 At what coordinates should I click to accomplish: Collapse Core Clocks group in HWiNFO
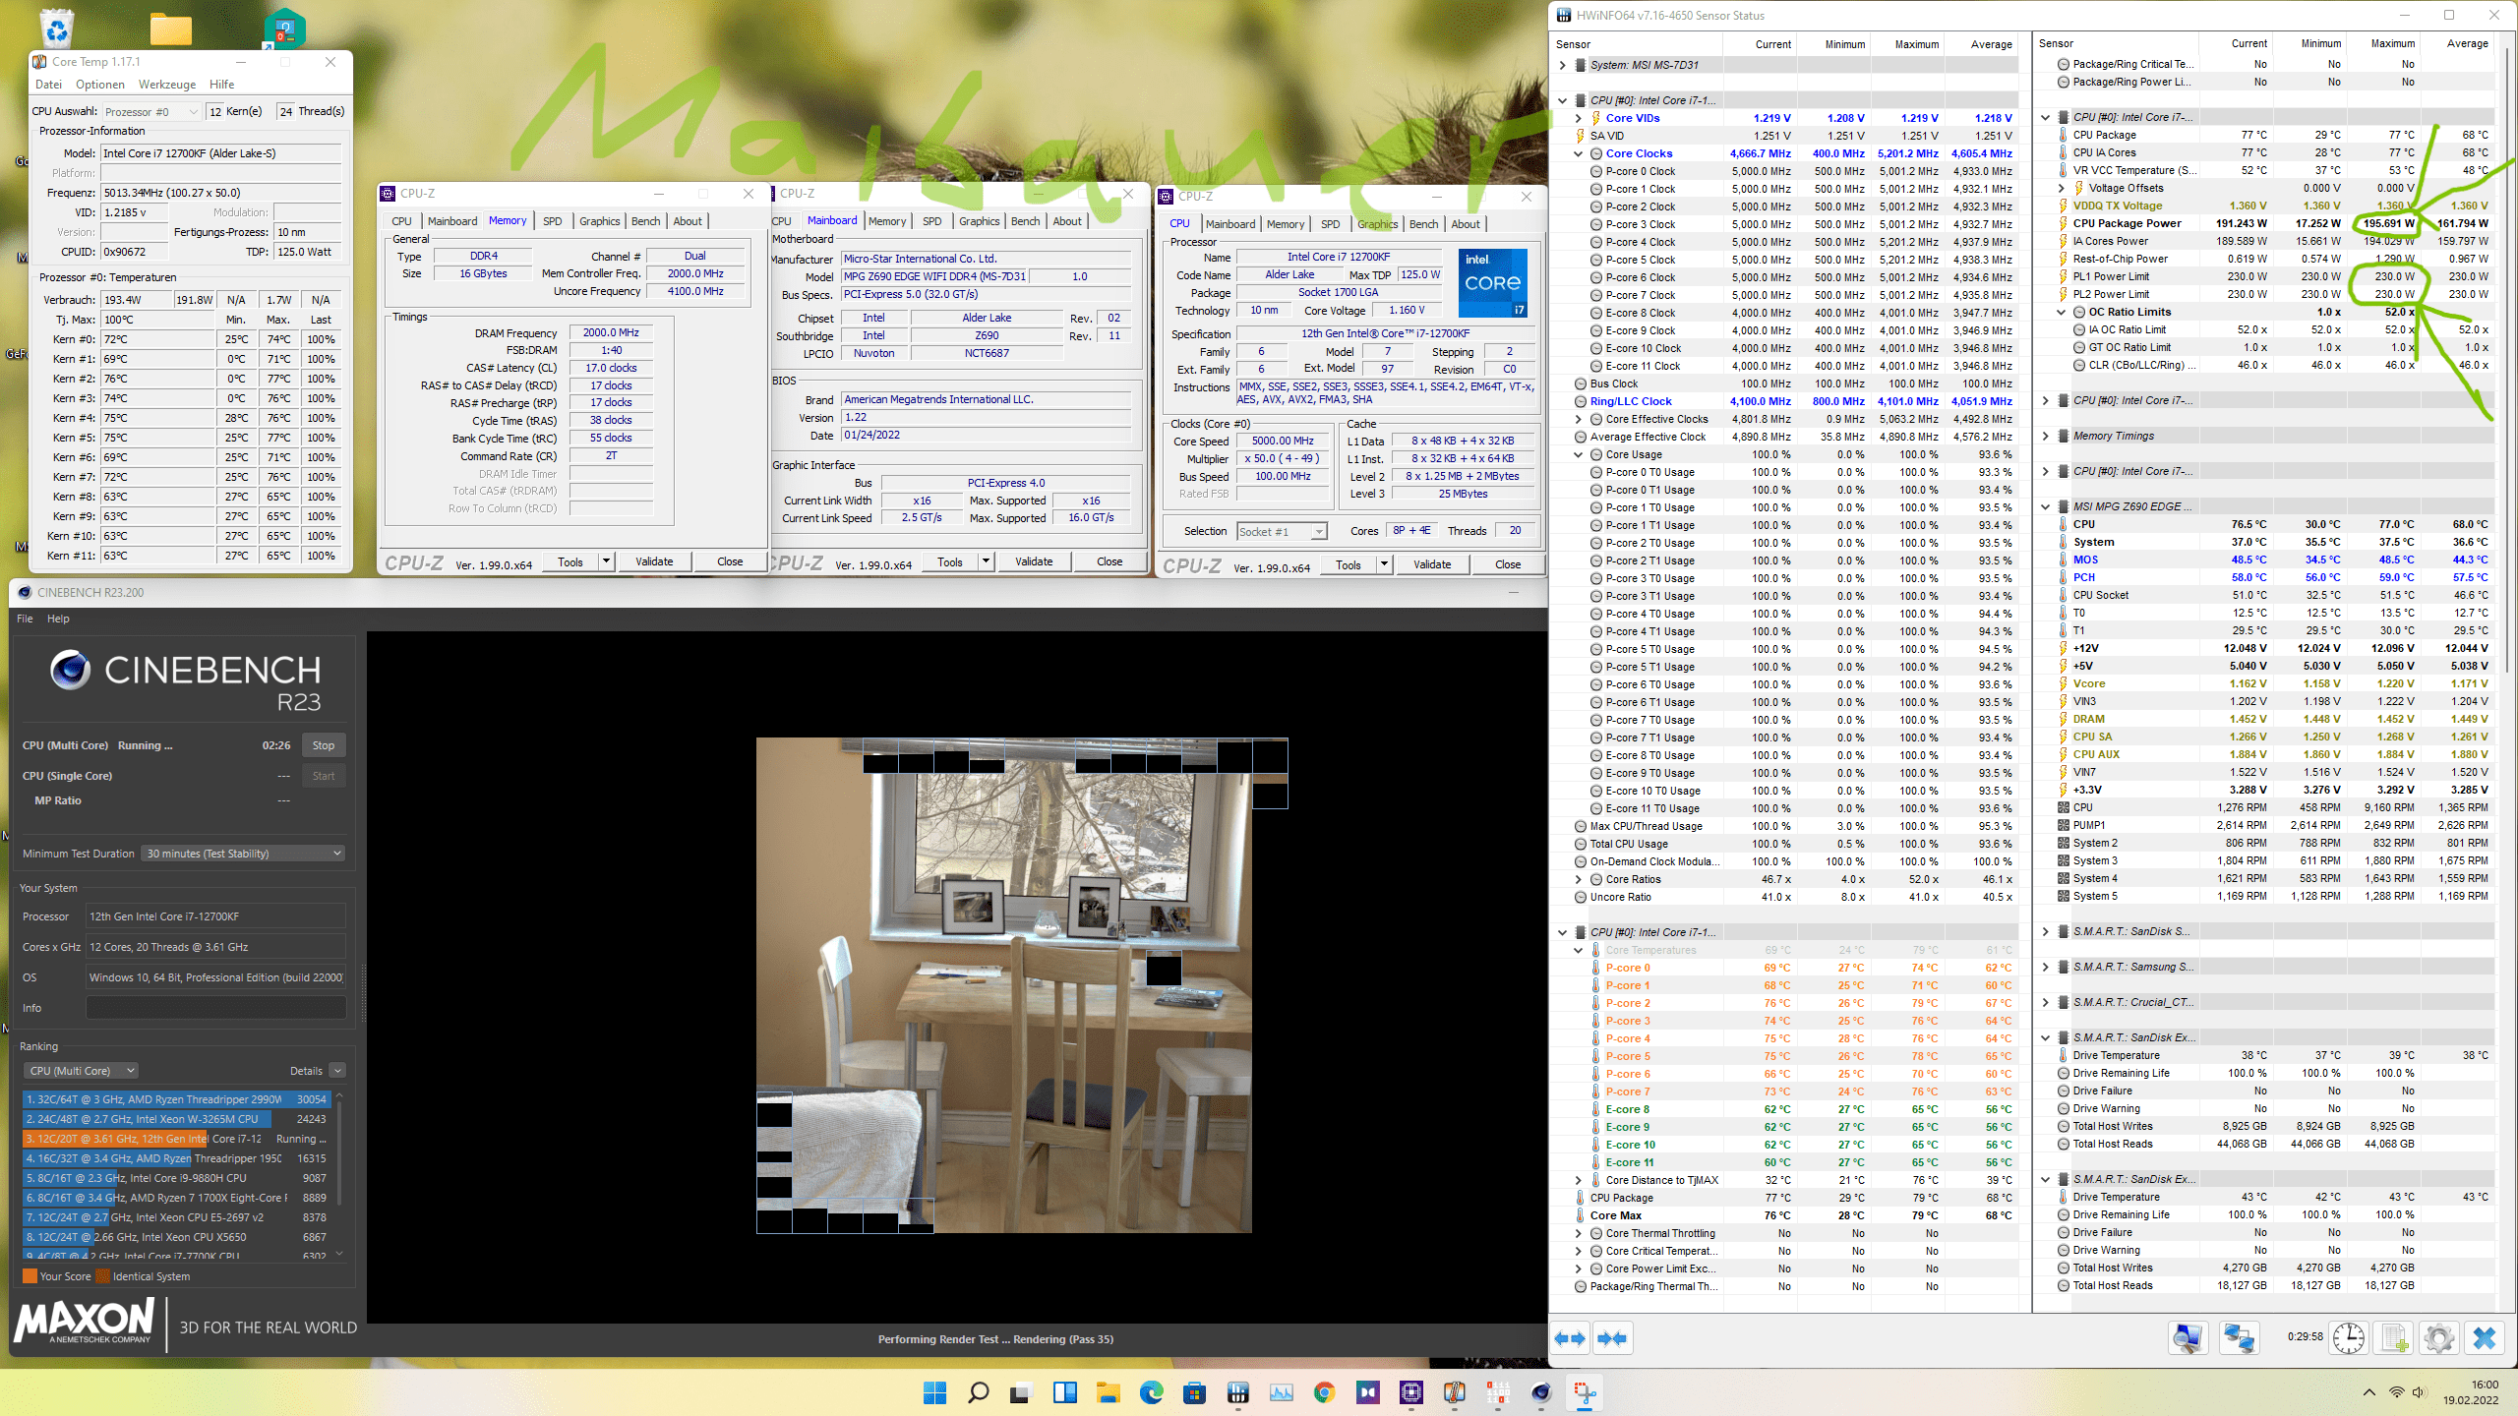pos(1579,153)
